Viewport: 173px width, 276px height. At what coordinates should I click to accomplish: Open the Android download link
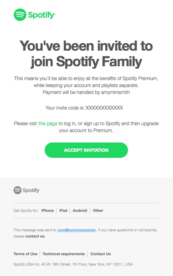(80, 210)
